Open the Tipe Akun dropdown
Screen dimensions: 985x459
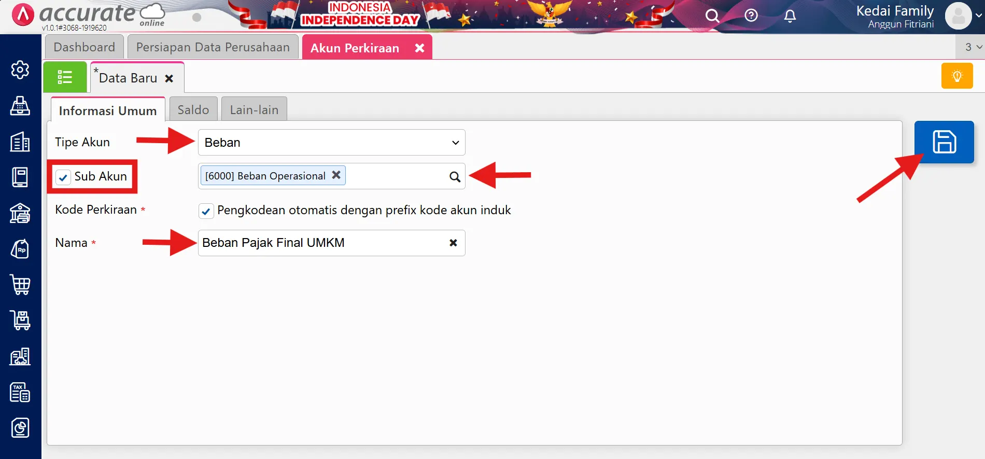click(x=332, y=143)
